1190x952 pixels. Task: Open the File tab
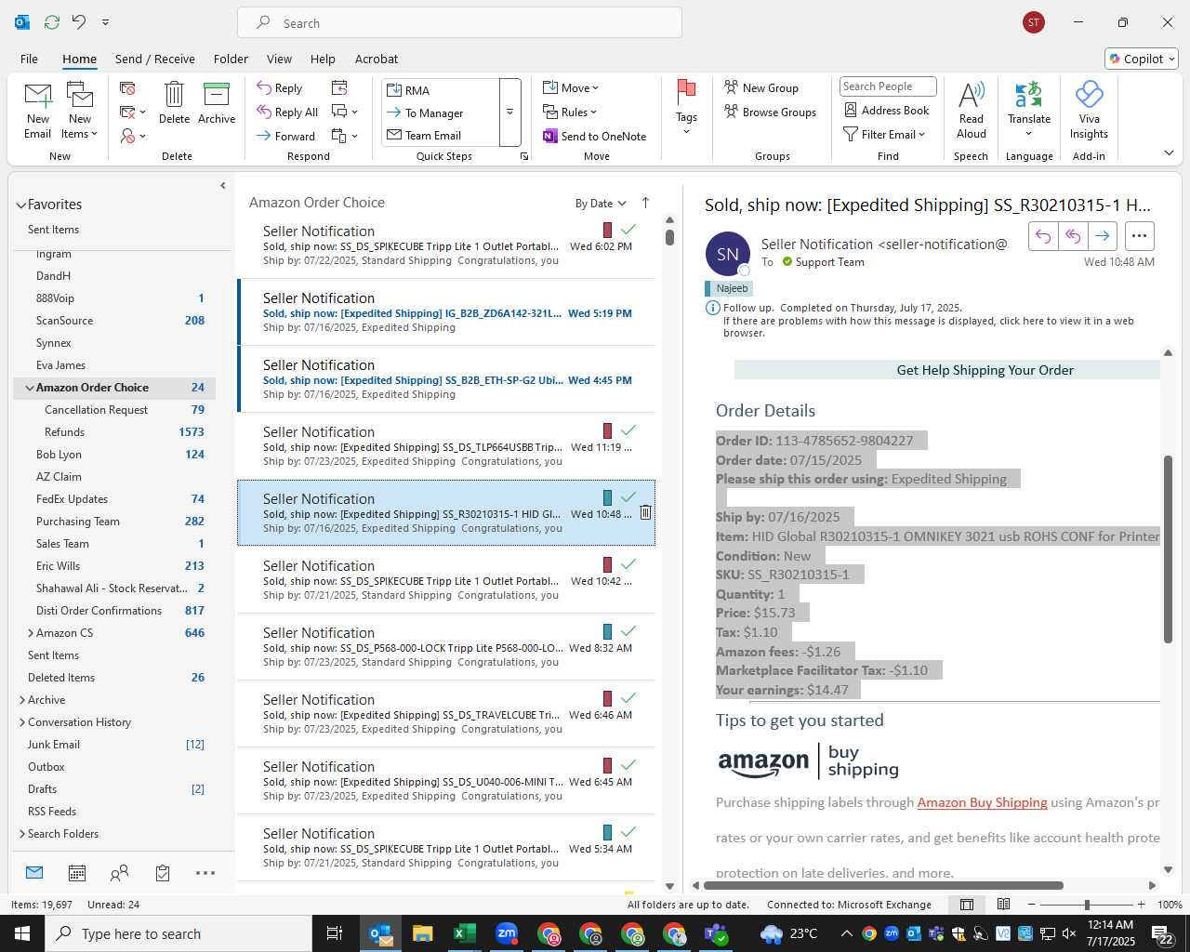pos(29,59)
